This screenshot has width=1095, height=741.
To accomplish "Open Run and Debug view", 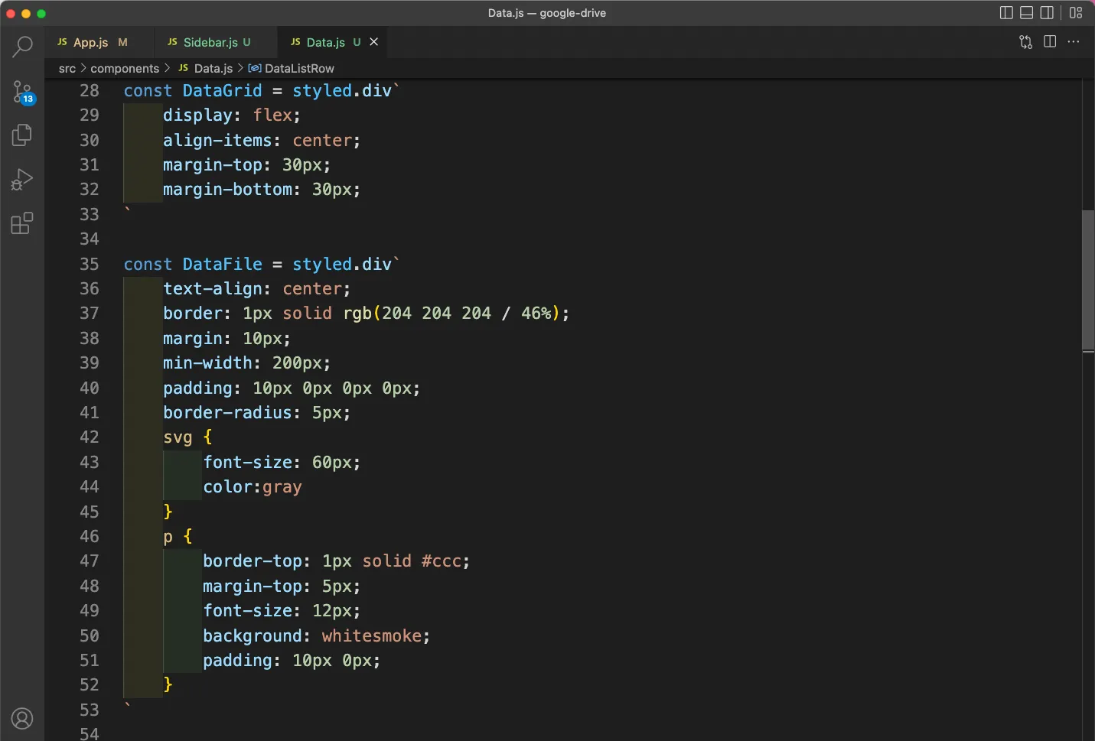I will point(22,180).
